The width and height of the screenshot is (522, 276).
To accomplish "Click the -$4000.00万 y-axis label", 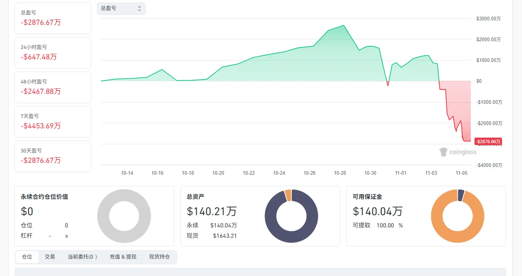I will click(x=489, y=165).
